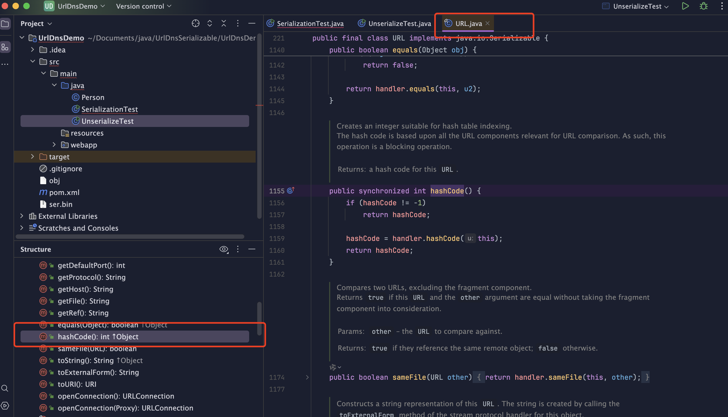Expand the folded sameFile method body
The image size is (728, 417).
point(307,377)
